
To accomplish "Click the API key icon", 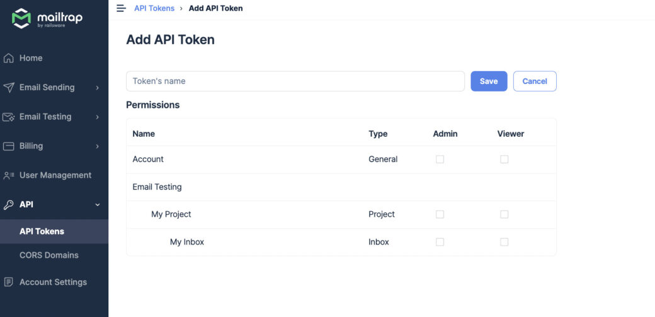I will point(8,204).
